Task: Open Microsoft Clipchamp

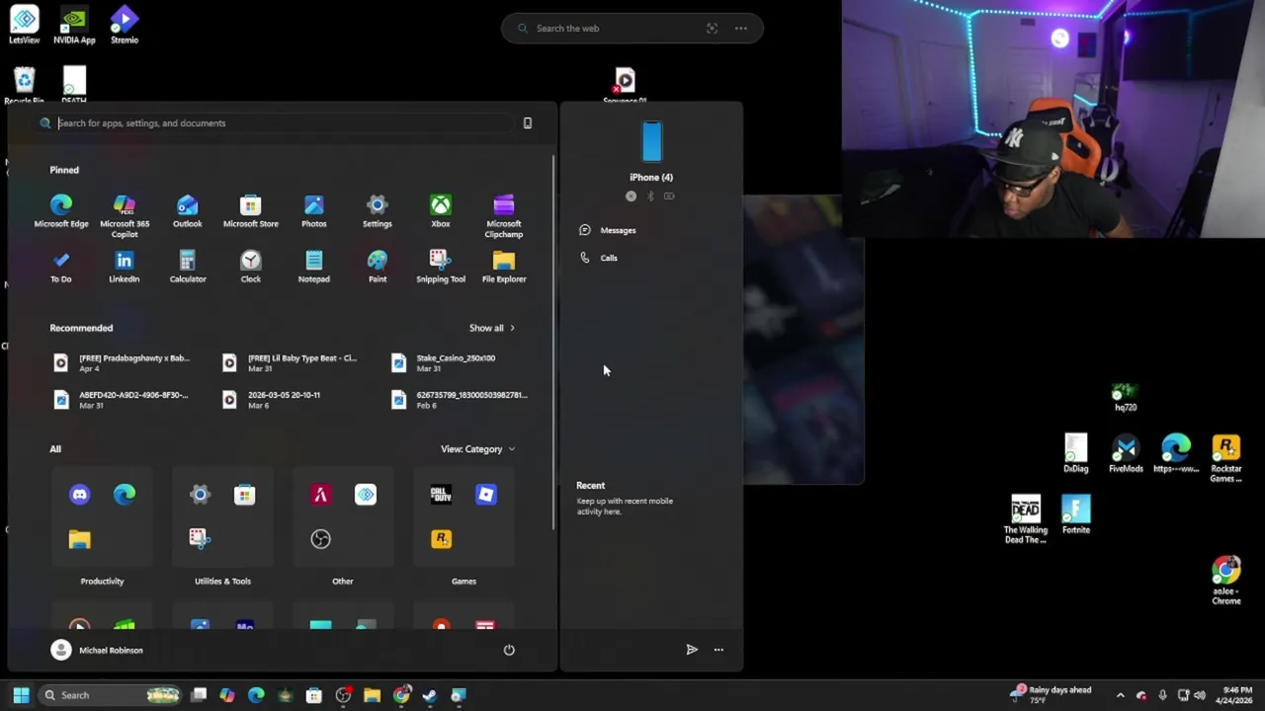Action: (504, 216)
